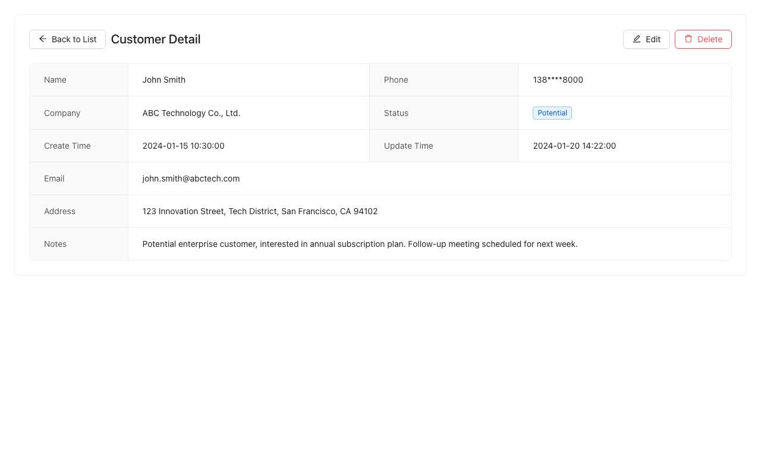Select the pencil icon on the Edit button
The width and height of the screenshot is (761, 476).
point(636,39)
